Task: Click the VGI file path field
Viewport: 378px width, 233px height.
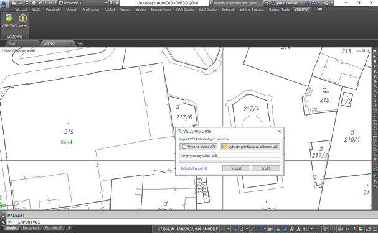Action: pyautogui.click(x=230, y=155)
